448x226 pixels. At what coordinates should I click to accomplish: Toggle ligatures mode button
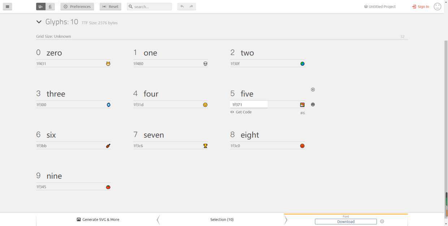(50, 6)
